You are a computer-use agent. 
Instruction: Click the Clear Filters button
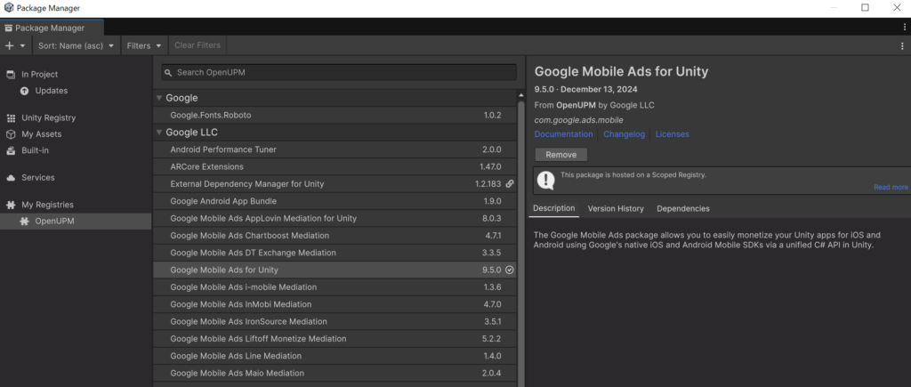(x=198, y=45)
